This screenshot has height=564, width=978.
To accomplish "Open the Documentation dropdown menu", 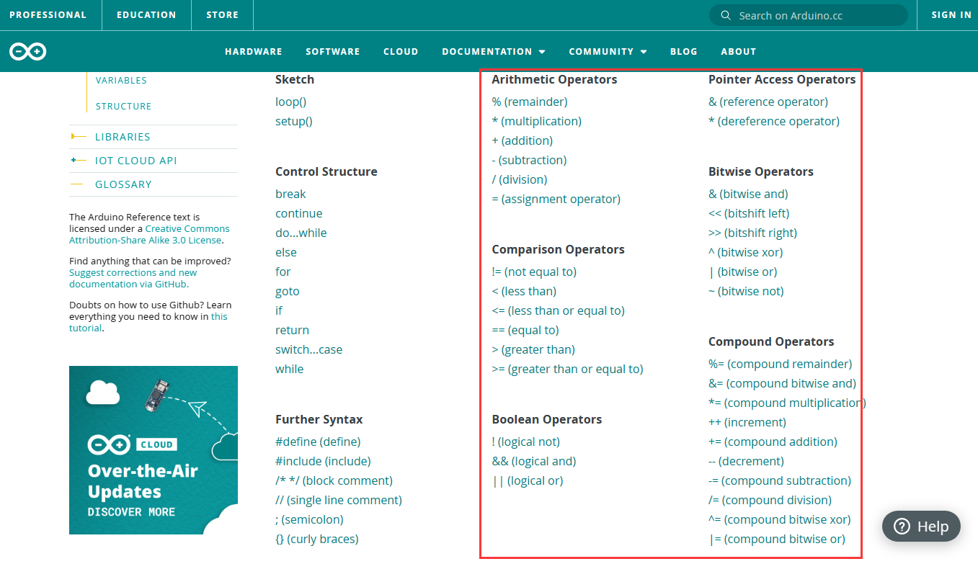I will click(x=494, y=51).
